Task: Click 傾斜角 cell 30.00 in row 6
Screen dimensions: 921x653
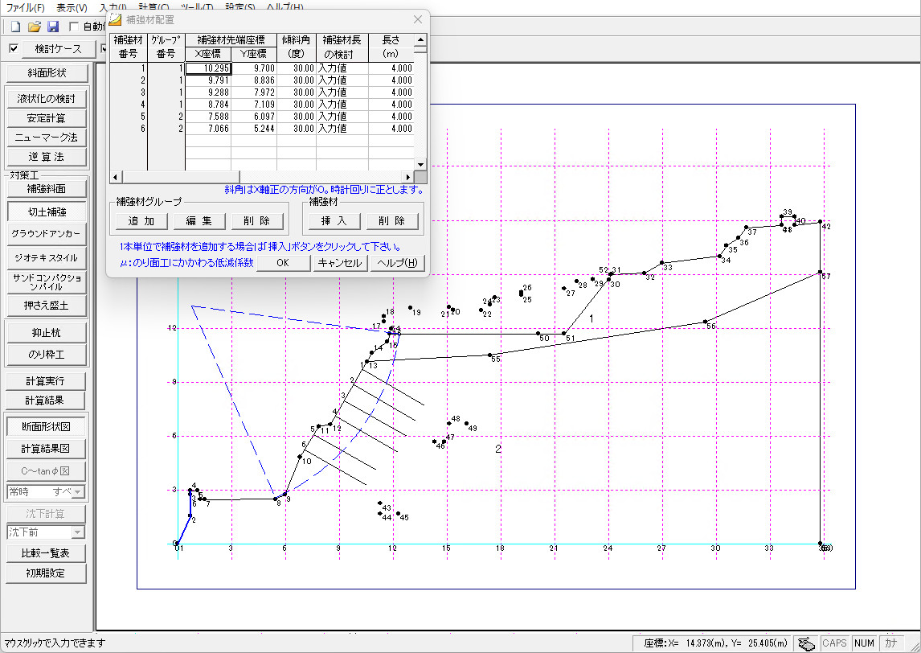Action: pos(297,128)
